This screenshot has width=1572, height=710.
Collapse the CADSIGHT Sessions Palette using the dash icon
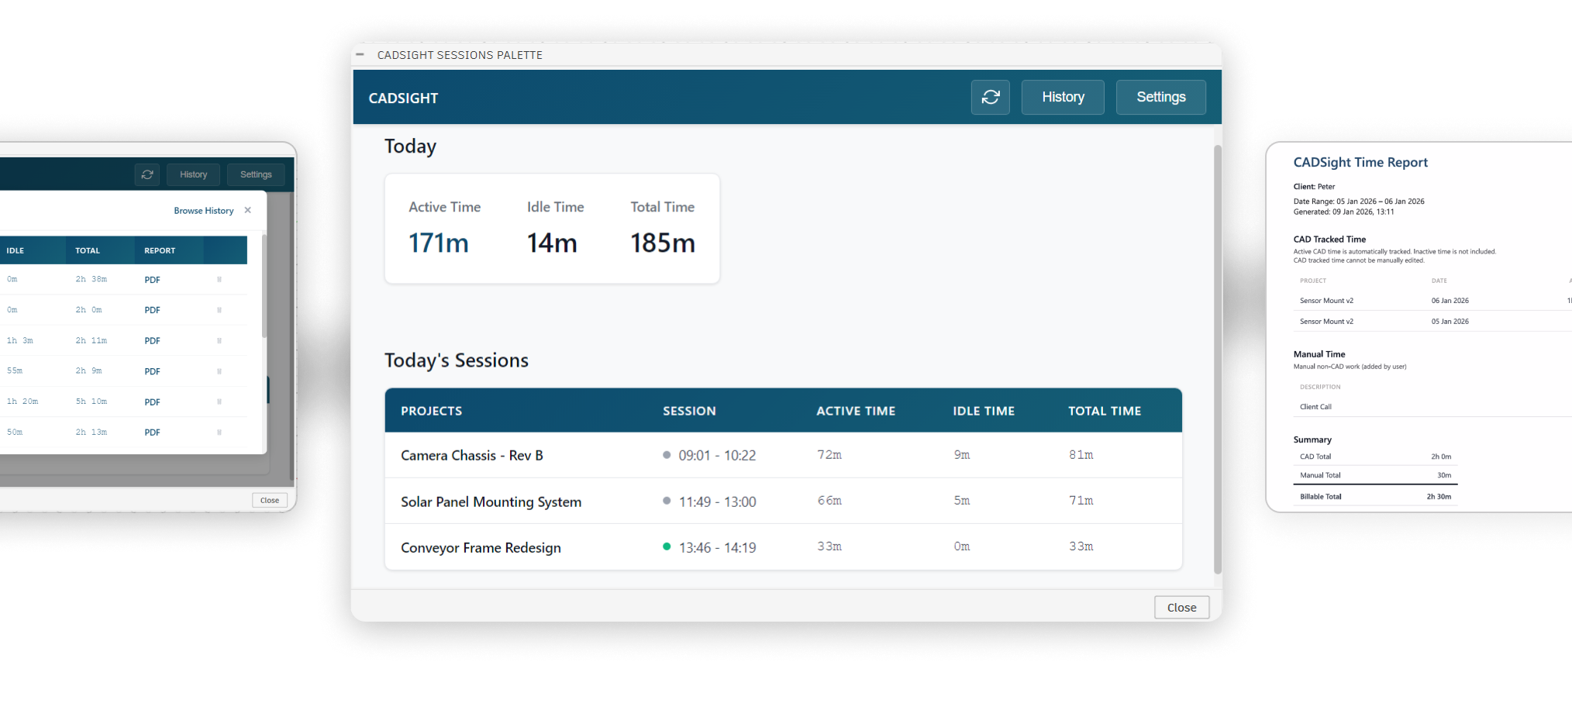click(x=360, y=55)
